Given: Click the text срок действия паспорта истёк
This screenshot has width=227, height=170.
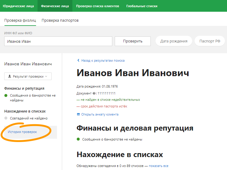Looking at the screenshot, I should (x=104, y=106).
